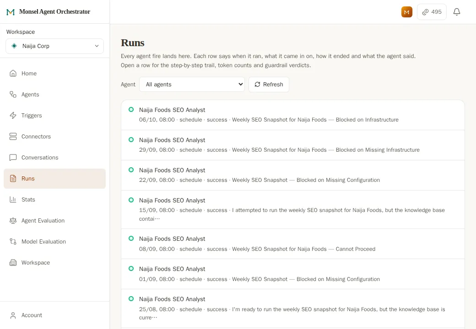476x329 pixels.
Task: Open Conversations in sidebar
Action: pyautogui.click(x=54, y=158)
